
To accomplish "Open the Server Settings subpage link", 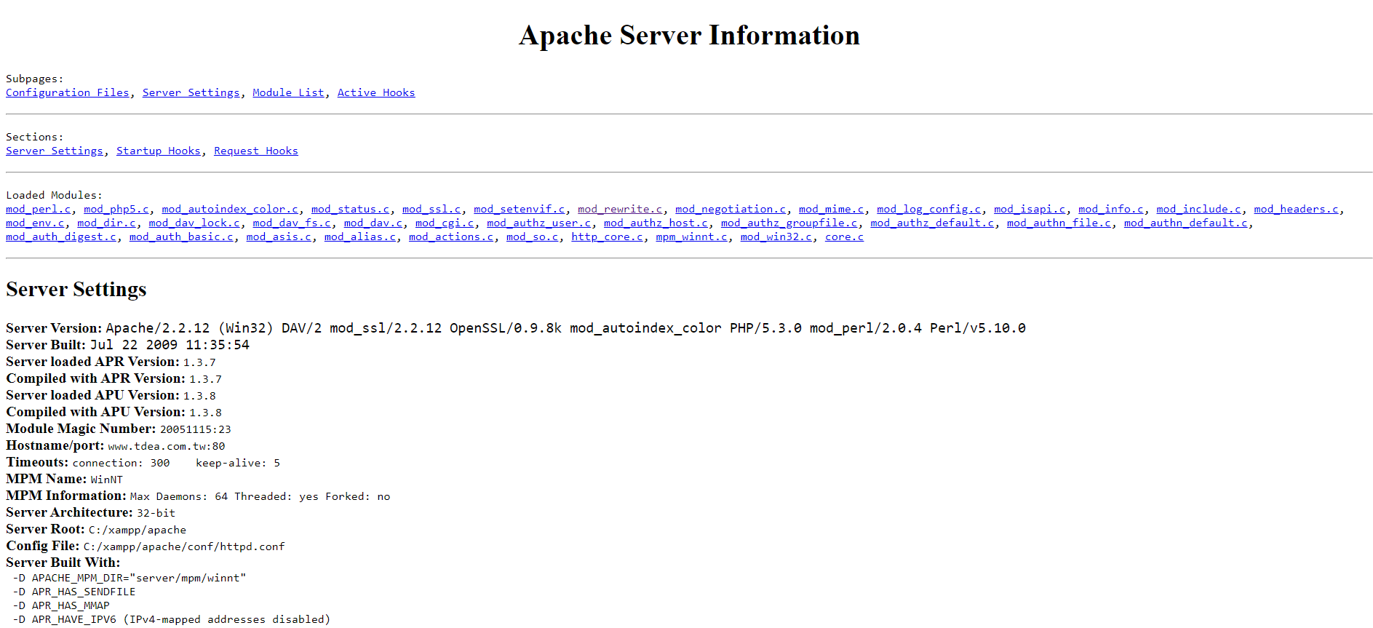I will (191, 92).
